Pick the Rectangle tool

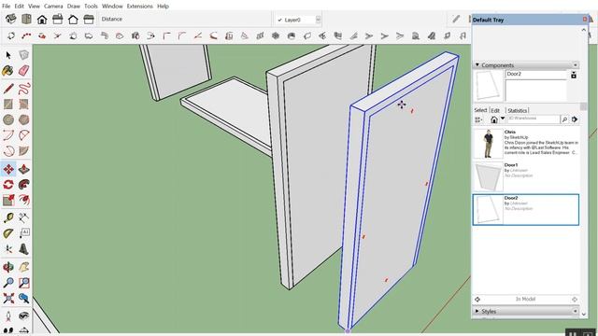click(8, 104)
